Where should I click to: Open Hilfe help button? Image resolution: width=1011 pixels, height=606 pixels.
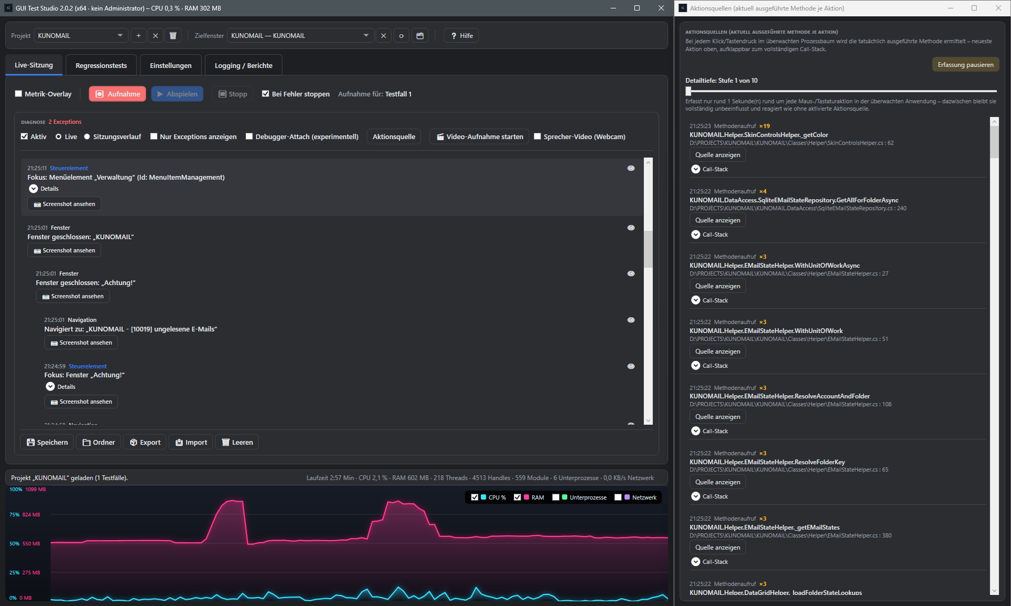(462, 36)
